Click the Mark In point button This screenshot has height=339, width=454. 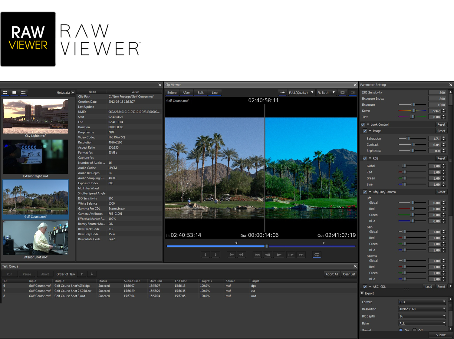coord(205,255)
